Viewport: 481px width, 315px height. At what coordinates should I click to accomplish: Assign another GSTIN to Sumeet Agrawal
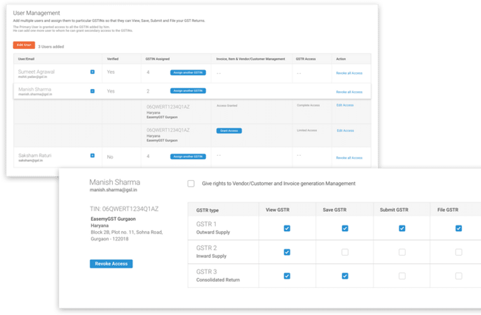[x=188, y=73]
